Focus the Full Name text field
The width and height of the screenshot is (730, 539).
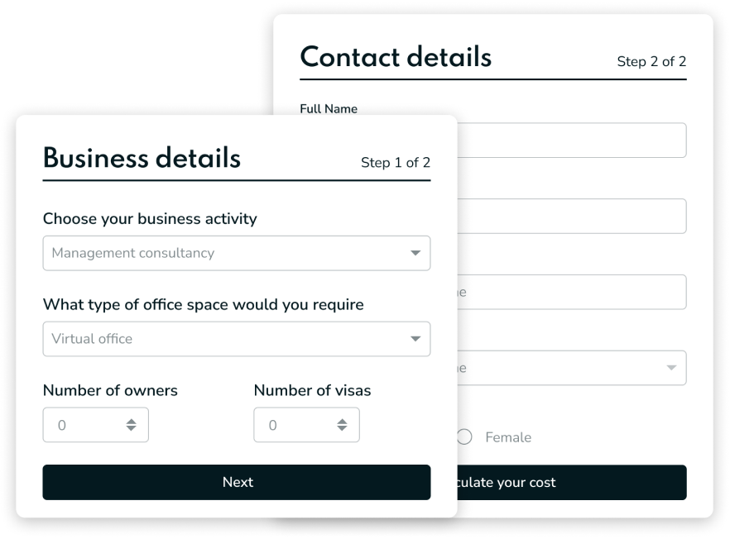click(x=571, y=141)
